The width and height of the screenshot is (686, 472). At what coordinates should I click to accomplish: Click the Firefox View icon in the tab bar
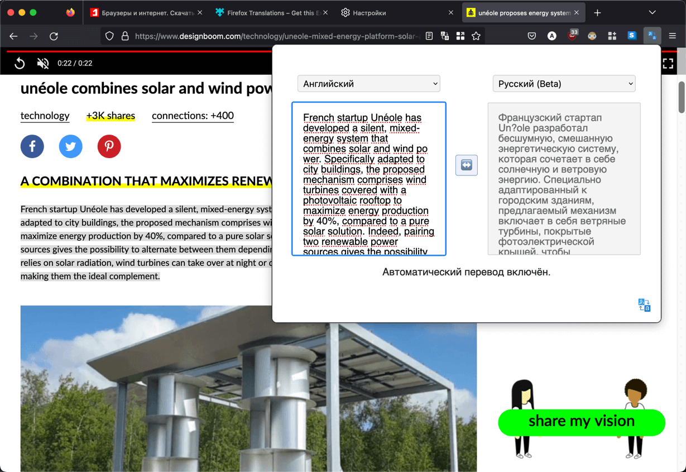[70, 12]
